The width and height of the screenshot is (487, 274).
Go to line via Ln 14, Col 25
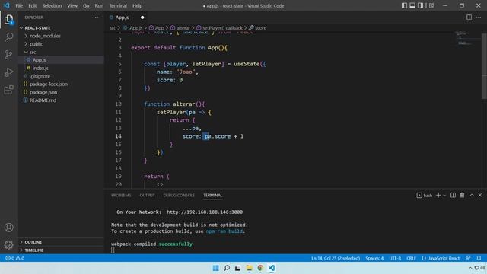336,258
